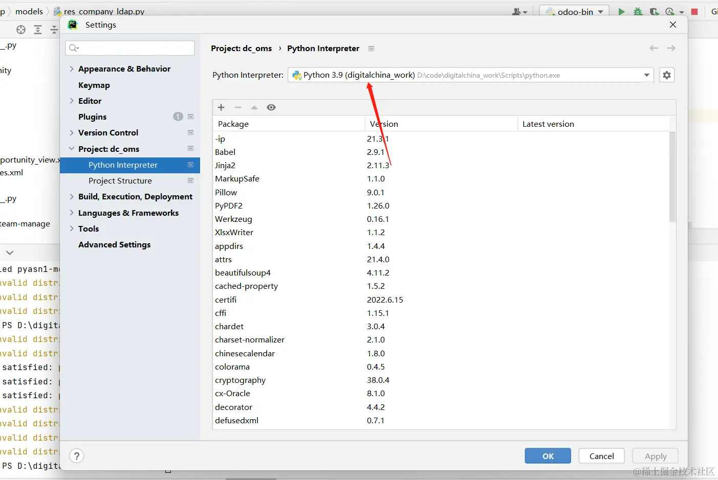Click the OK button

coord(548,456)
